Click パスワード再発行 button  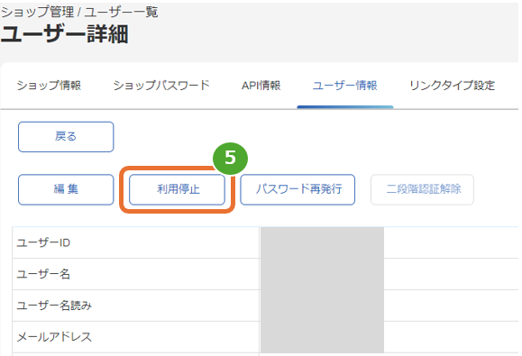click(x=298, y=189)
